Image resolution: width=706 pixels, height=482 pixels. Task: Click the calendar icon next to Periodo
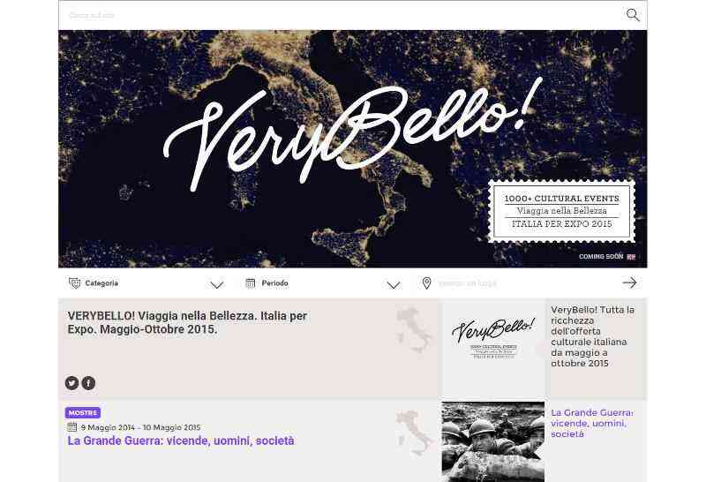tap(251, 282)
